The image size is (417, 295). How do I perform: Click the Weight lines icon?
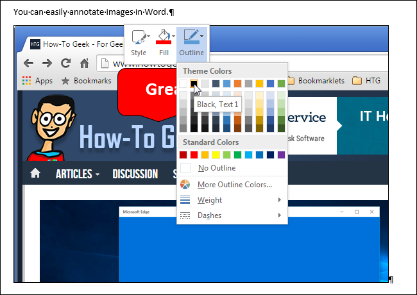(x=185, y=199)
